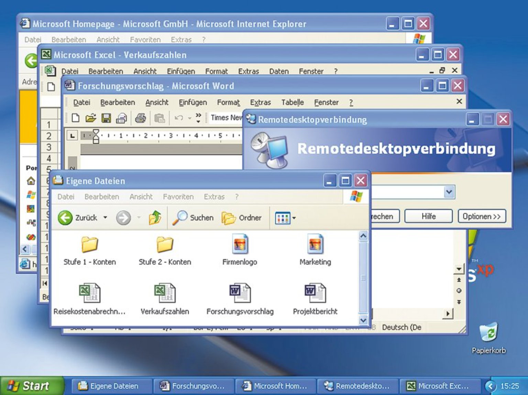This screenshot has width=528, height=395.
Task: Create a new blank document in Word
Action: click(75, 118)
